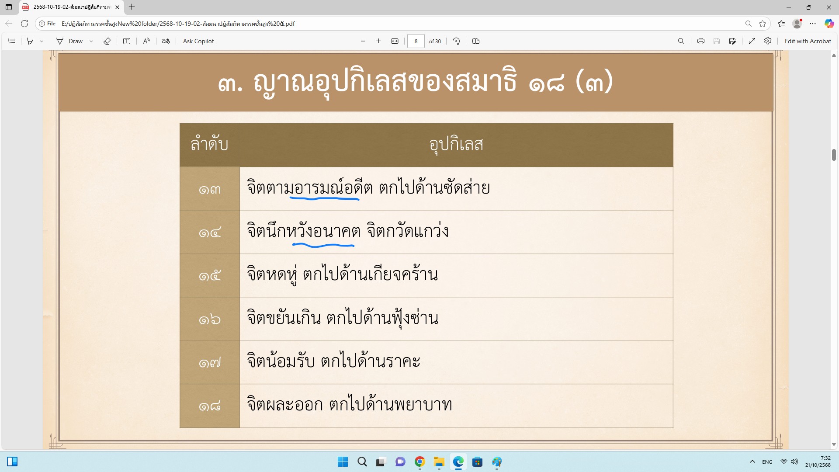The height and width of the screenshot is (472, 839).
Task: Click the Add text tool icon
Action: (x=127, y=41)
